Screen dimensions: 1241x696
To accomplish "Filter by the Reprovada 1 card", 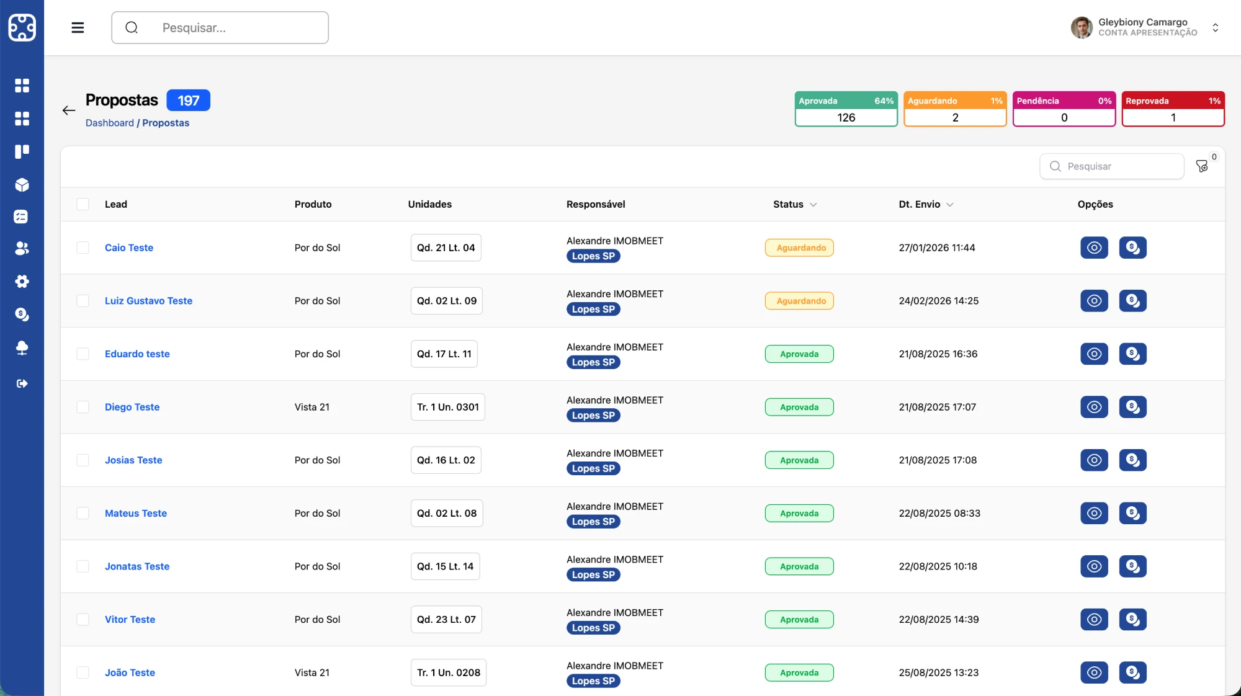I will (x=1173, y=109).
